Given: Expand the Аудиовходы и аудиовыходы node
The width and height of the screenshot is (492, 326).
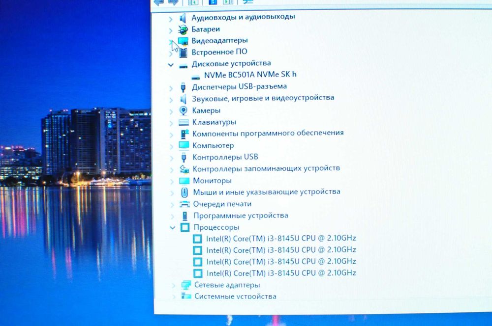Looking at the screenshot, I should pos(171,20).
